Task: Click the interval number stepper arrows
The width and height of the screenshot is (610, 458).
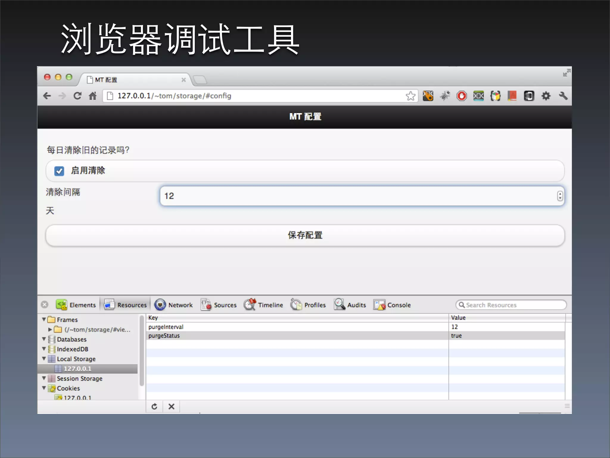Action: (x=560, y=196)
